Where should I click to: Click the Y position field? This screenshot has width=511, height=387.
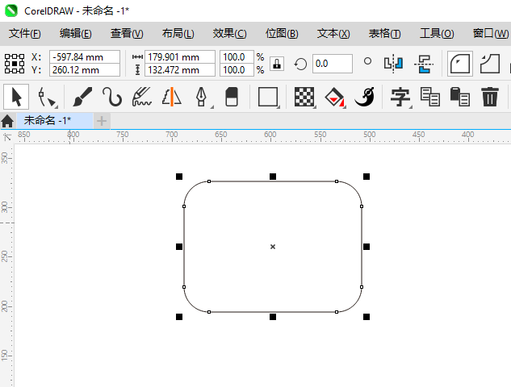click(85, 69)
